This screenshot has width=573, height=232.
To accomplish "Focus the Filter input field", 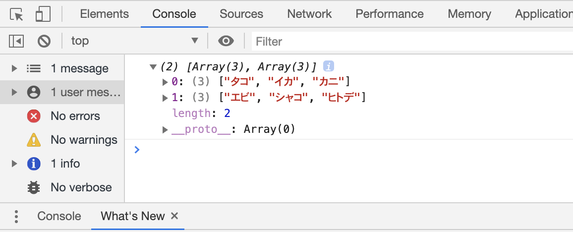I will 412,41.
